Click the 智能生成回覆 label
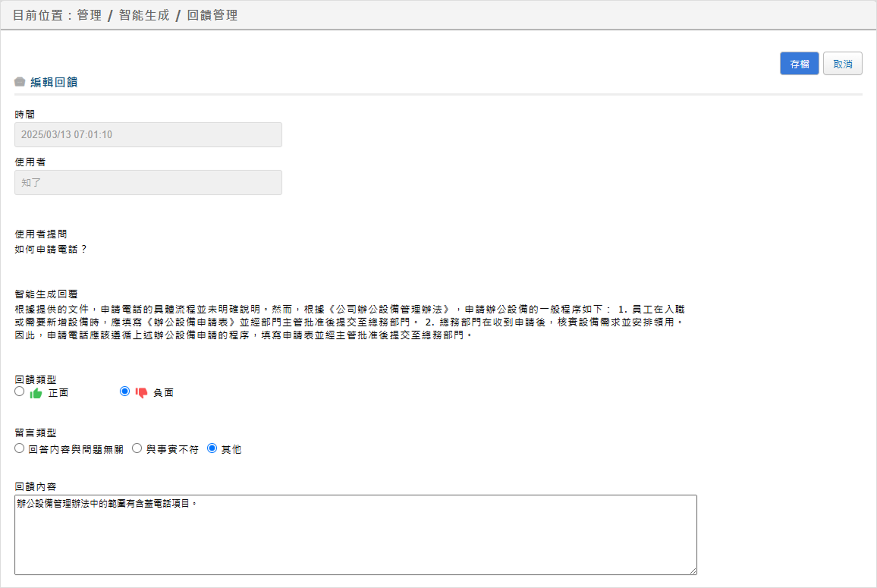This screenshot has width=877, height=588. tap(46, 294)
